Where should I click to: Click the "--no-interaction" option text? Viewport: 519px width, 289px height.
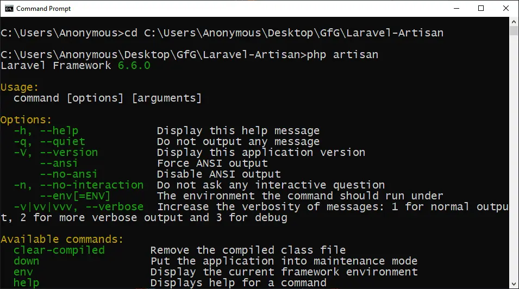92,185
